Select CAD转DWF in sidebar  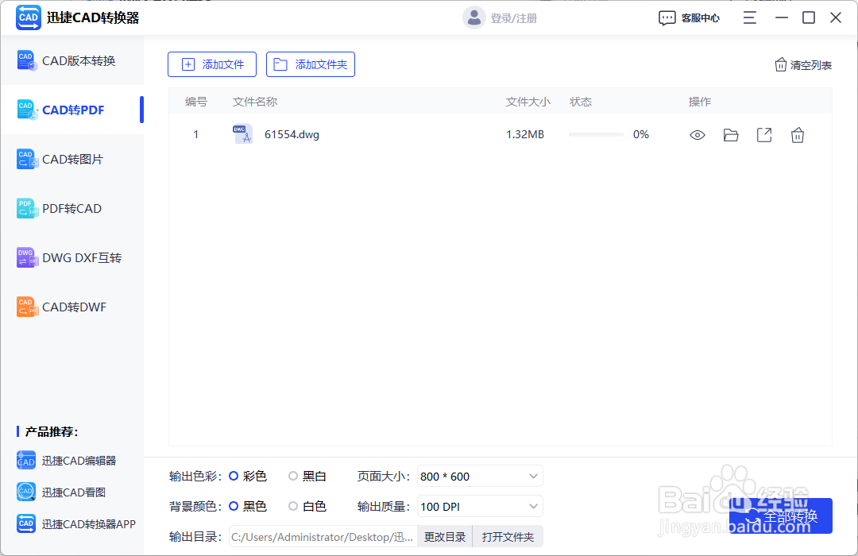[x=72, y=307]
